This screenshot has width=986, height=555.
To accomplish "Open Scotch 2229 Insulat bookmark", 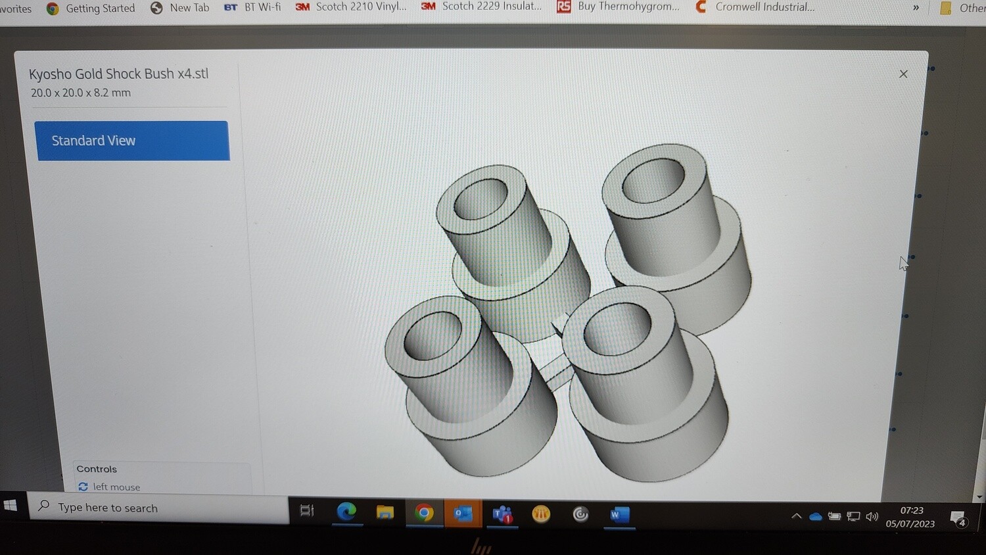I will tap(482, 7).
